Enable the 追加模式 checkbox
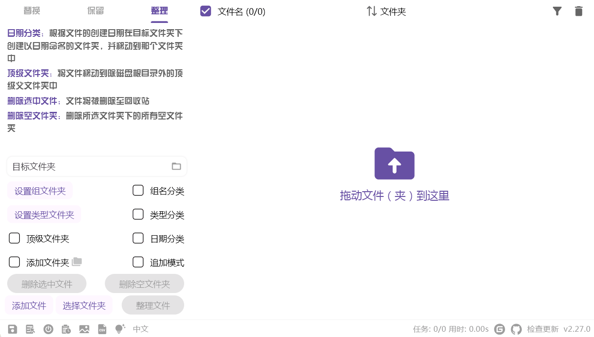Screen dimensions: 594x337 click(x=138, y=262)
